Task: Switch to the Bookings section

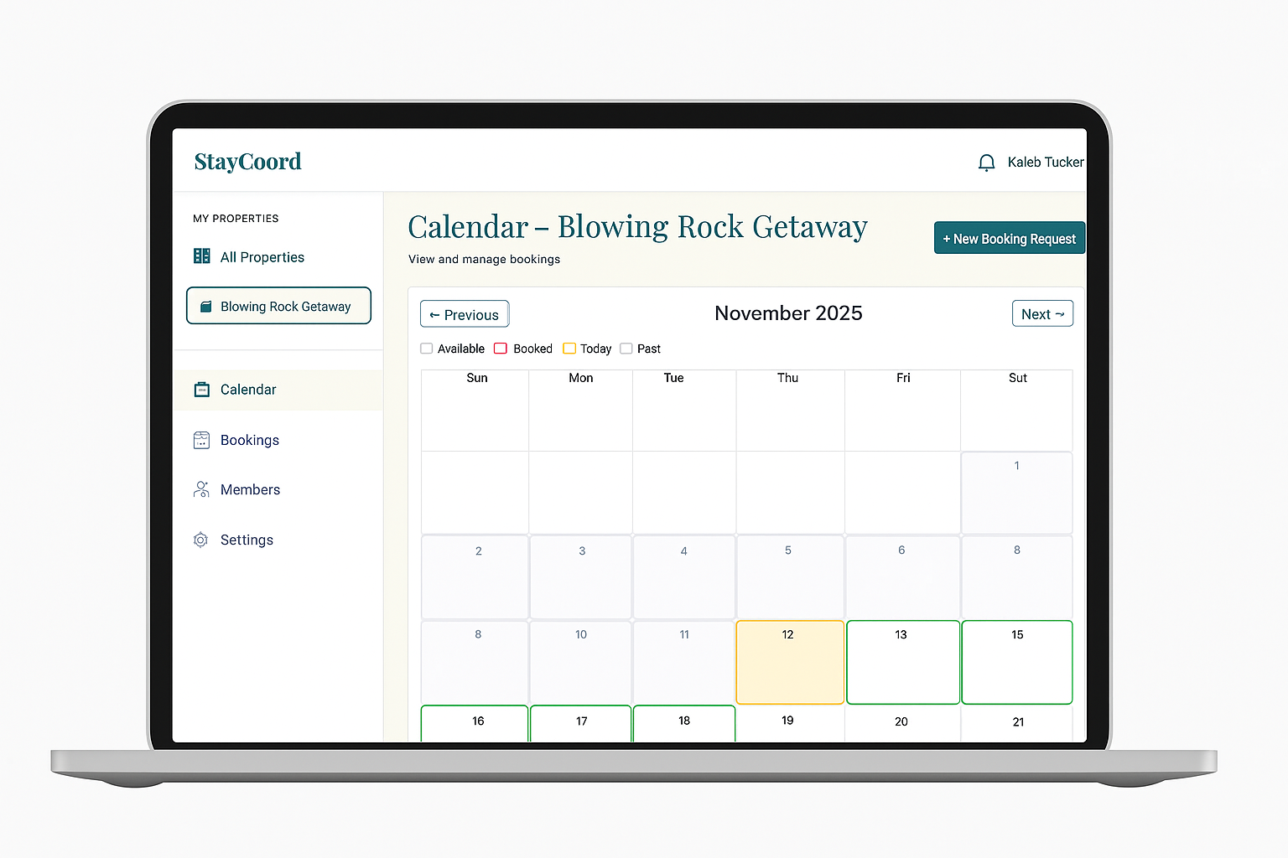Action: coord(249,439)
